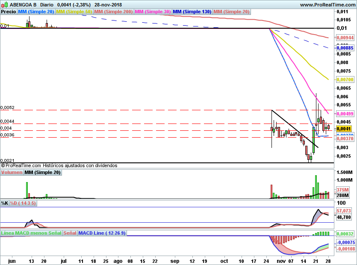357x265 pixels.
Task: Open the MM (Simple 130) label
Action: [192, 12]
